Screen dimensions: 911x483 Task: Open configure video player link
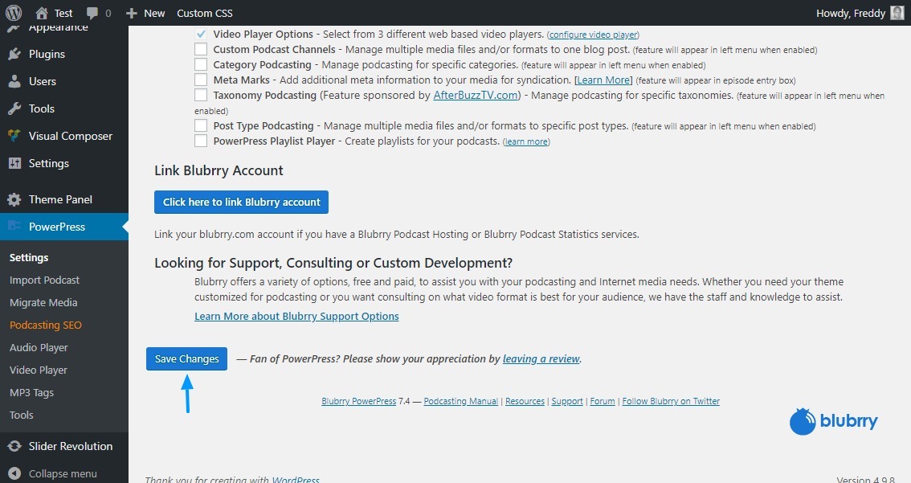tap(593, 35)
